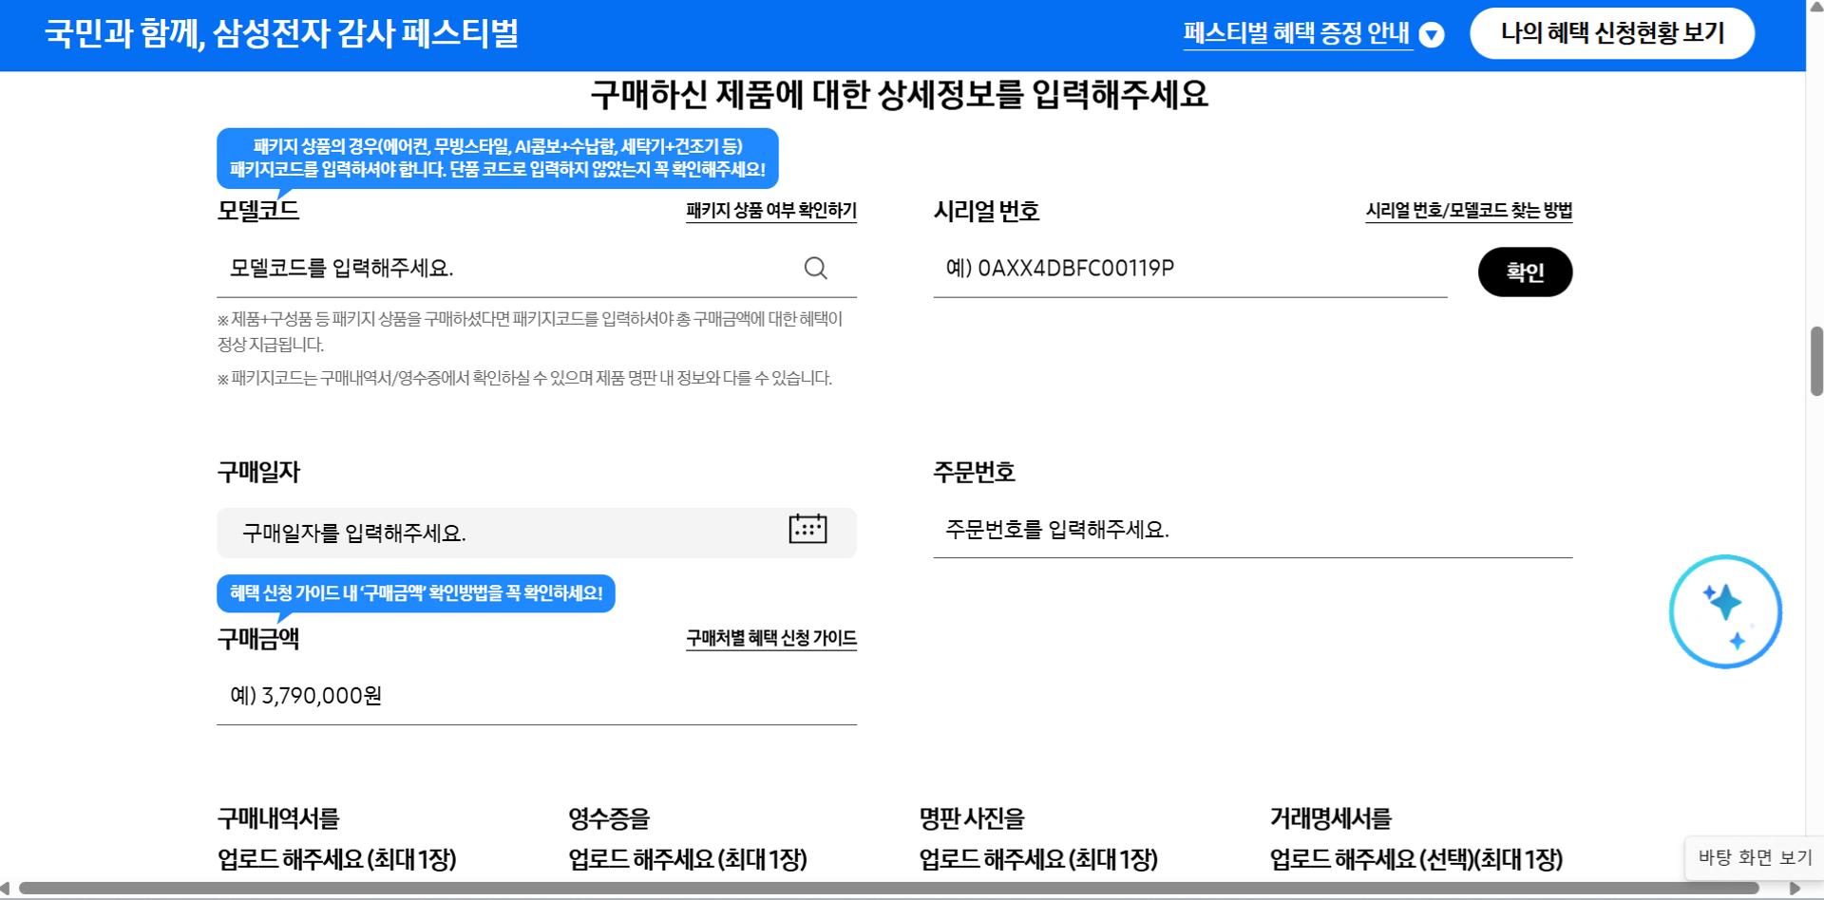Click the horizontal scrollbar at bottom
The width and height of the screenshot is (1824, 900).
coord(888,889)
